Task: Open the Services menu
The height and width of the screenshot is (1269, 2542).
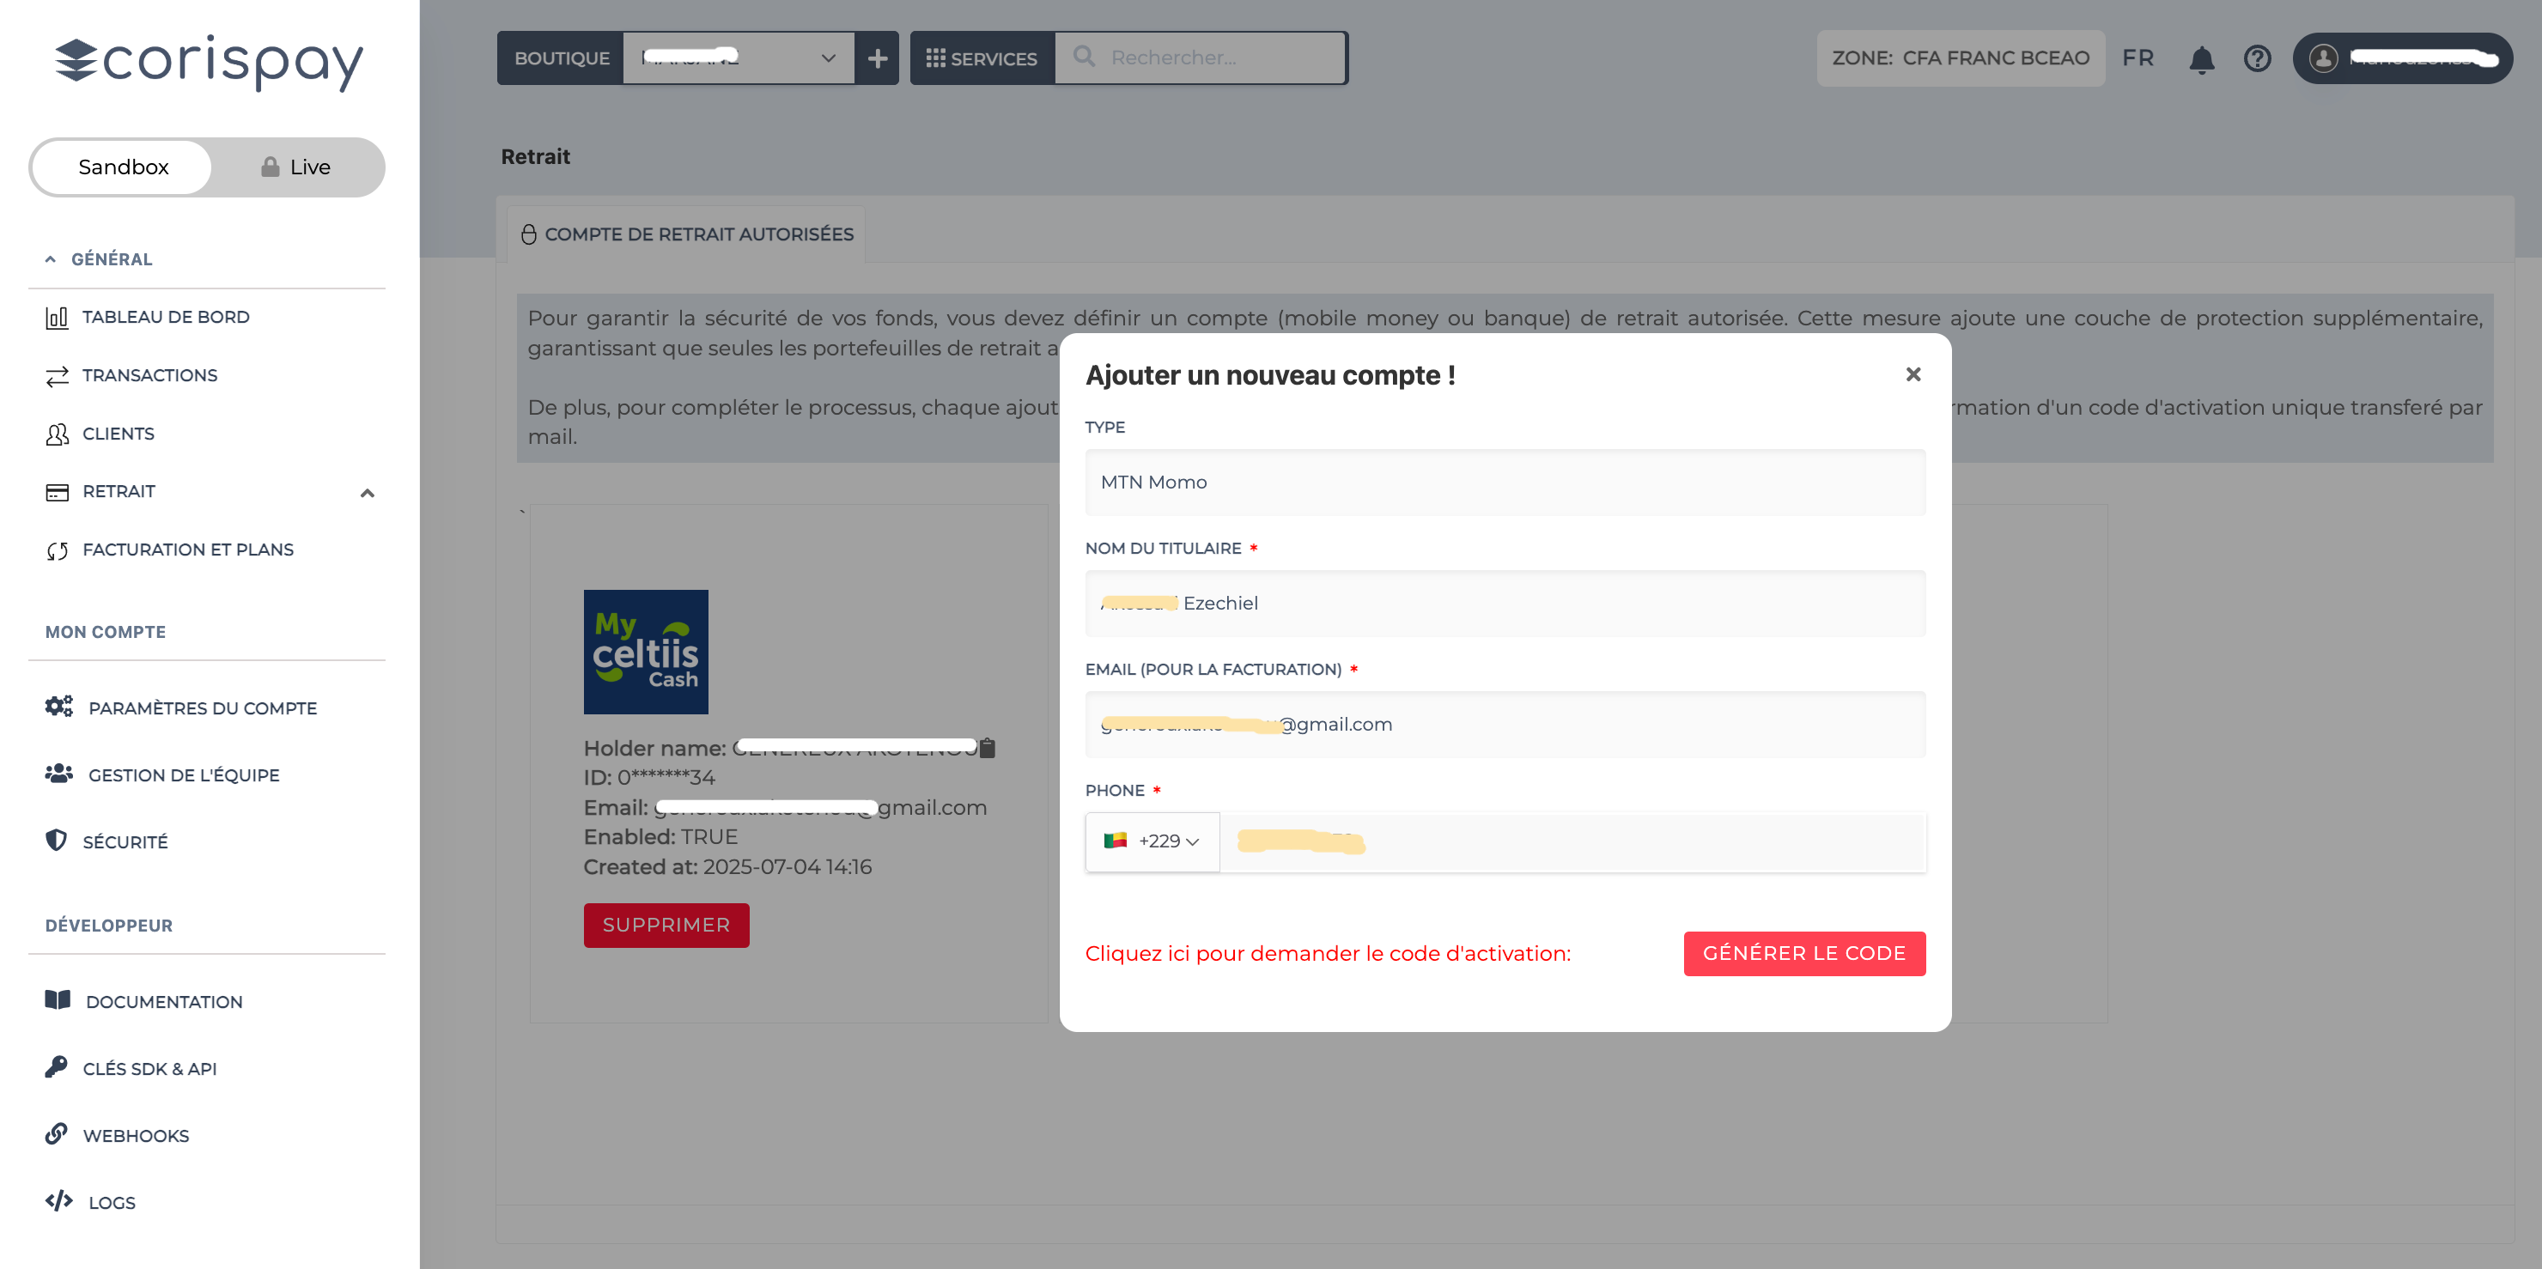Action: pyautogui.click(x=981, y=58)
